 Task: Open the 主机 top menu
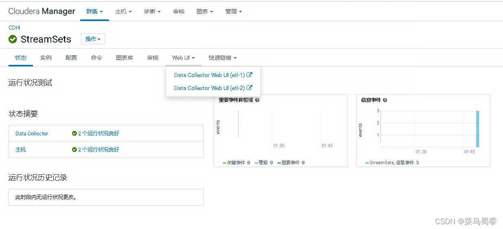123,11
